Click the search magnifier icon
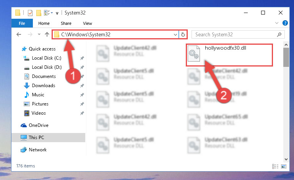The height and width of the screenshot is (180, 294). click(279, 34)
